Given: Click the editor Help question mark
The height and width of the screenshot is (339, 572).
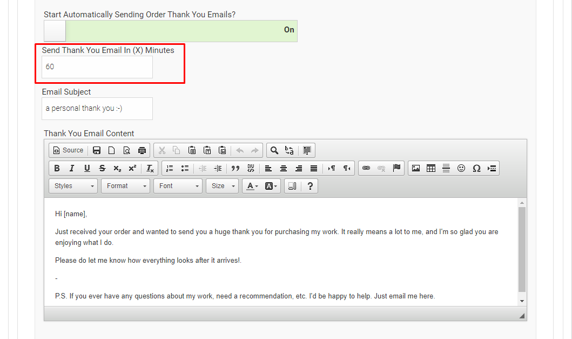Looking at the screenshot, I should coord(309,186).
